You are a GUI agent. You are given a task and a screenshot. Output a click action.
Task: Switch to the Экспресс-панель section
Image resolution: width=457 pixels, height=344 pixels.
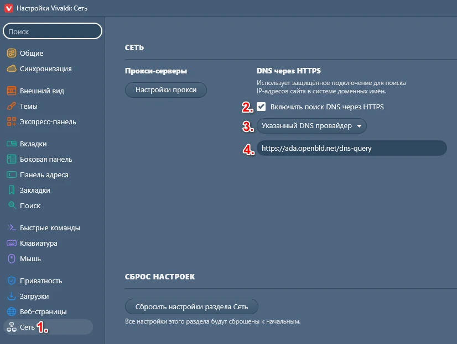point(48,122)
